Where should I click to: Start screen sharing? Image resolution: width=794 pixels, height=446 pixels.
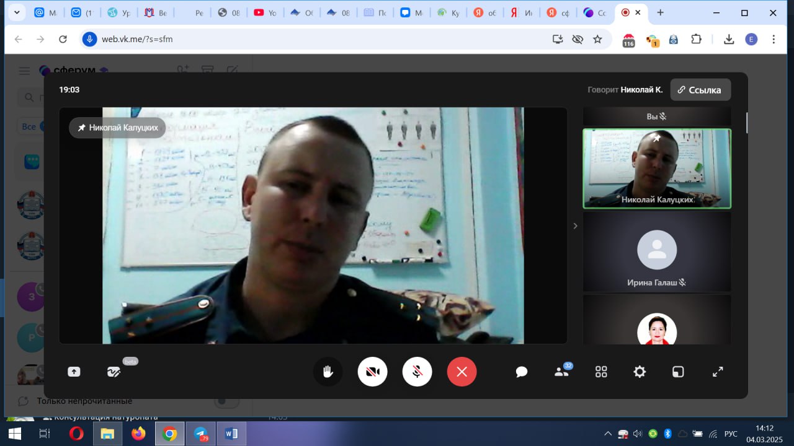[x=74, y=372]
